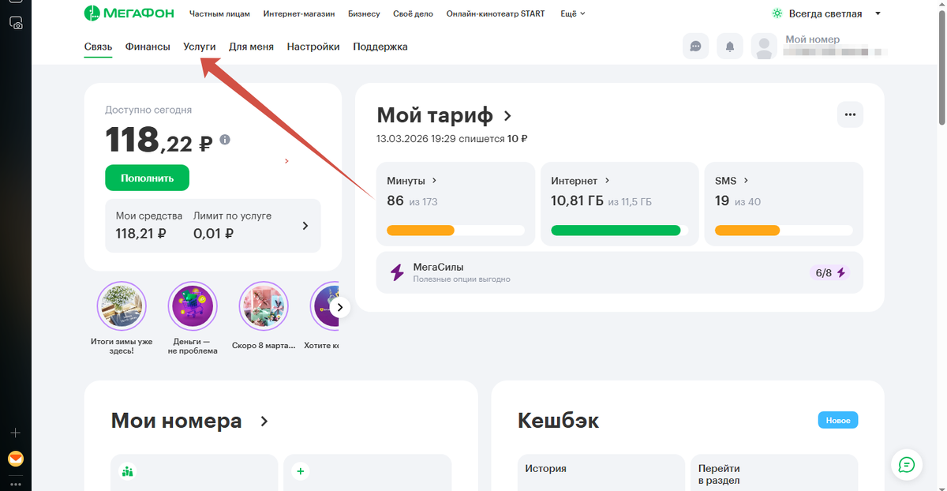This screenshot has height=491, width=947.
Task: Open the orange mail icon in browser sidebar
Action: coord(16,459)
